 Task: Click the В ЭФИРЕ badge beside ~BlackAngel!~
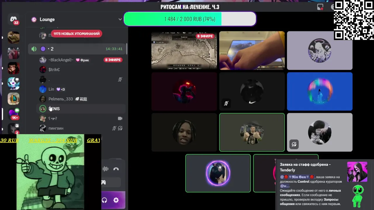coord(113,60)
